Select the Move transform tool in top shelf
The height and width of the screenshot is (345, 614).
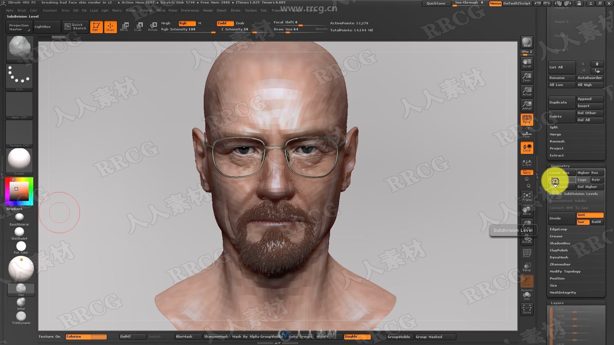(124, 27)
